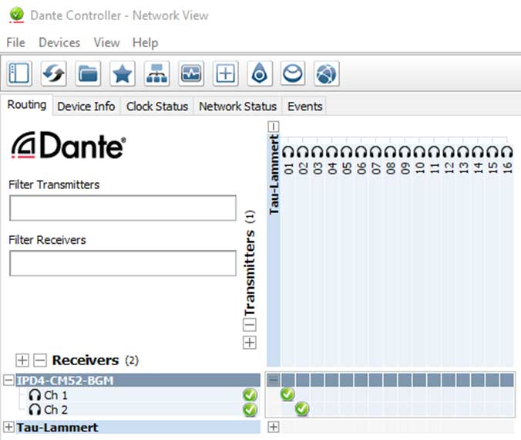
Task: Select the Ch 2 receive channel
Action: point(55,410)
